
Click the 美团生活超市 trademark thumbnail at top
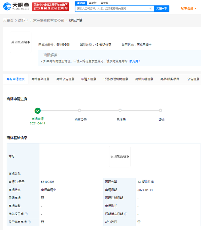tap(21, 42)
